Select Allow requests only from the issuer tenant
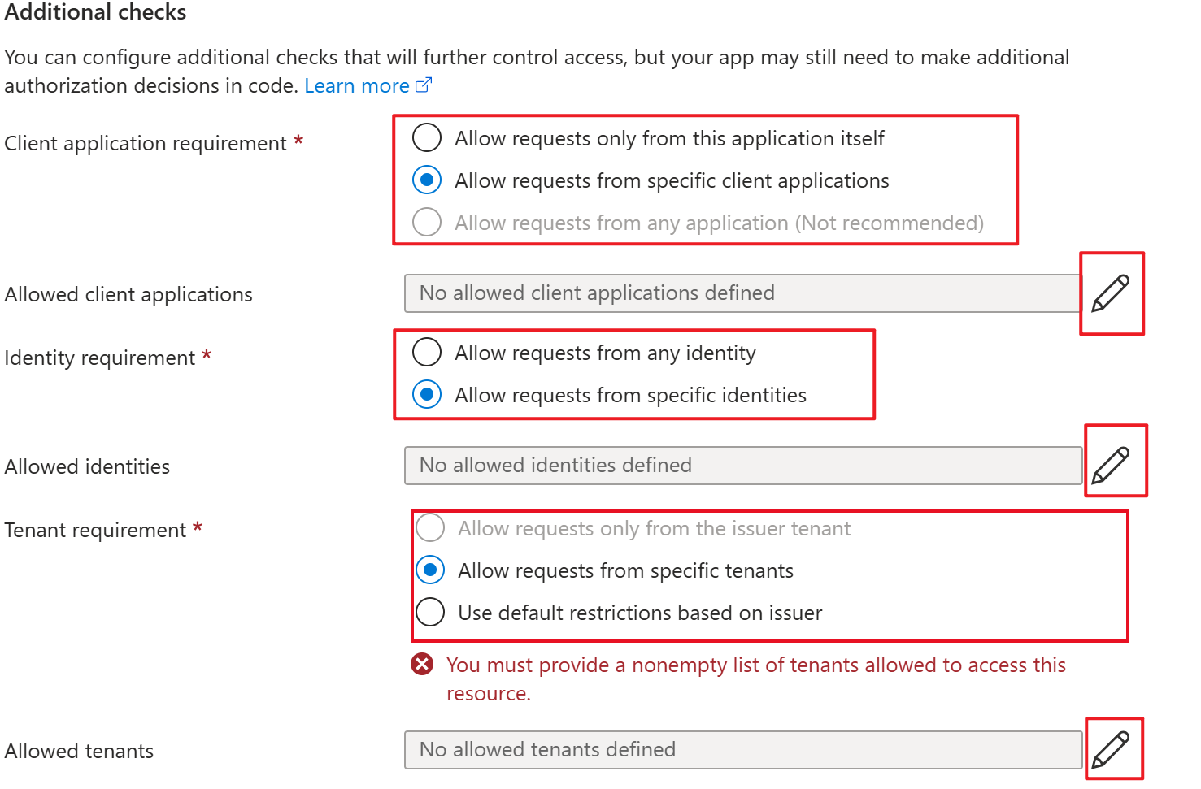The height and width of the screenshot is (789, 1201). click(429, 527)
